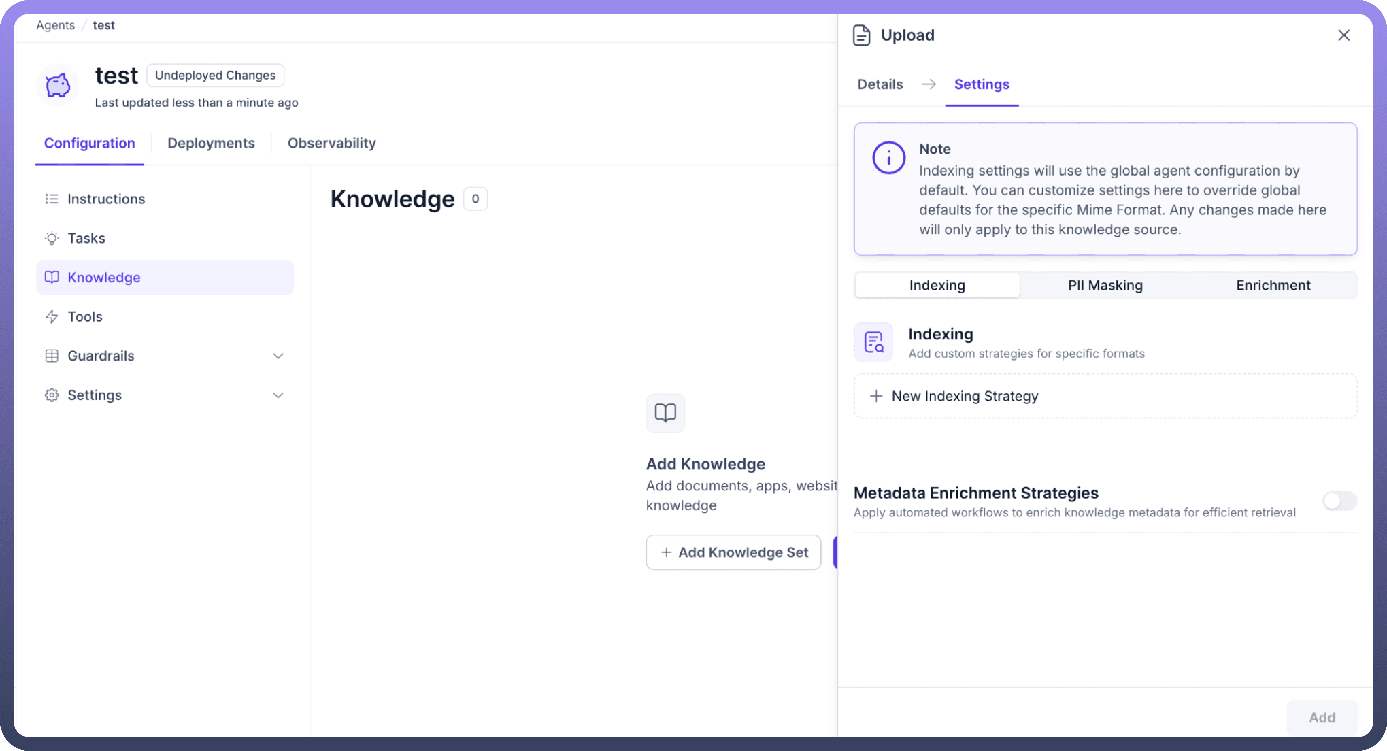
Task: Go back to the Details step
Action: pos(880,84)
